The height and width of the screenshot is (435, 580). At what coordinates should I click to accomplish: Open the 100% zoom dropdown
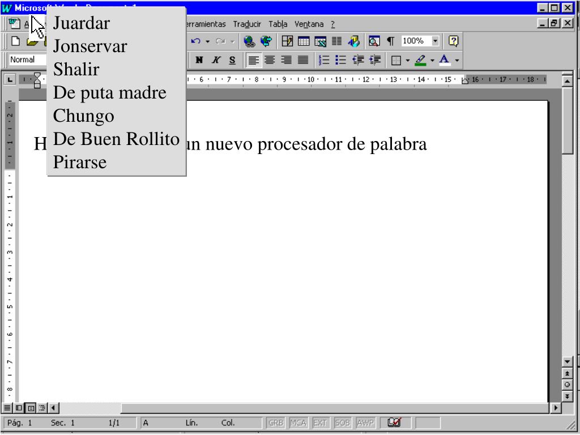(x=436, y=41)
